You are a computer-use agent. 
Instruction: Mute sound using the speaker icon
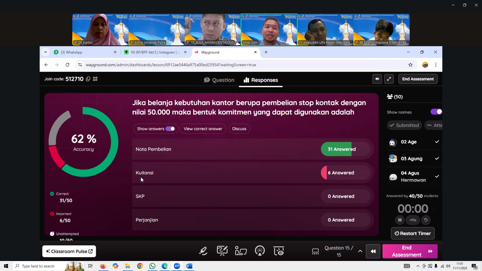pyautogui.click(x=377, y=79)
